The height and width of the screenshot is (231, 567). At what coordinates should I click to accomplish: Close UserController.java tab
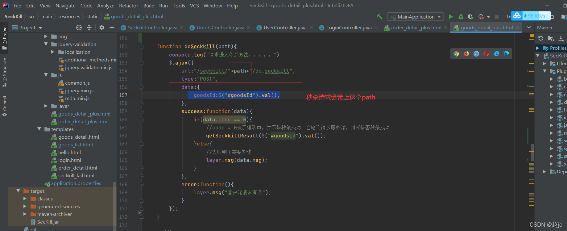pos(311,27)
